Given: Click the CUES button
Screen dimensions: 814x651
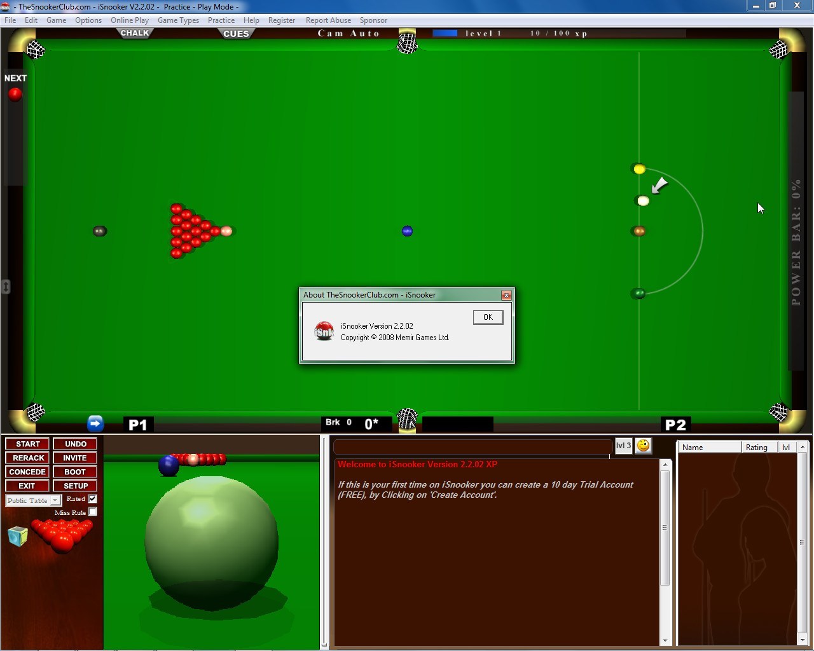Looking at the screenshot, I should pos(236,34).
